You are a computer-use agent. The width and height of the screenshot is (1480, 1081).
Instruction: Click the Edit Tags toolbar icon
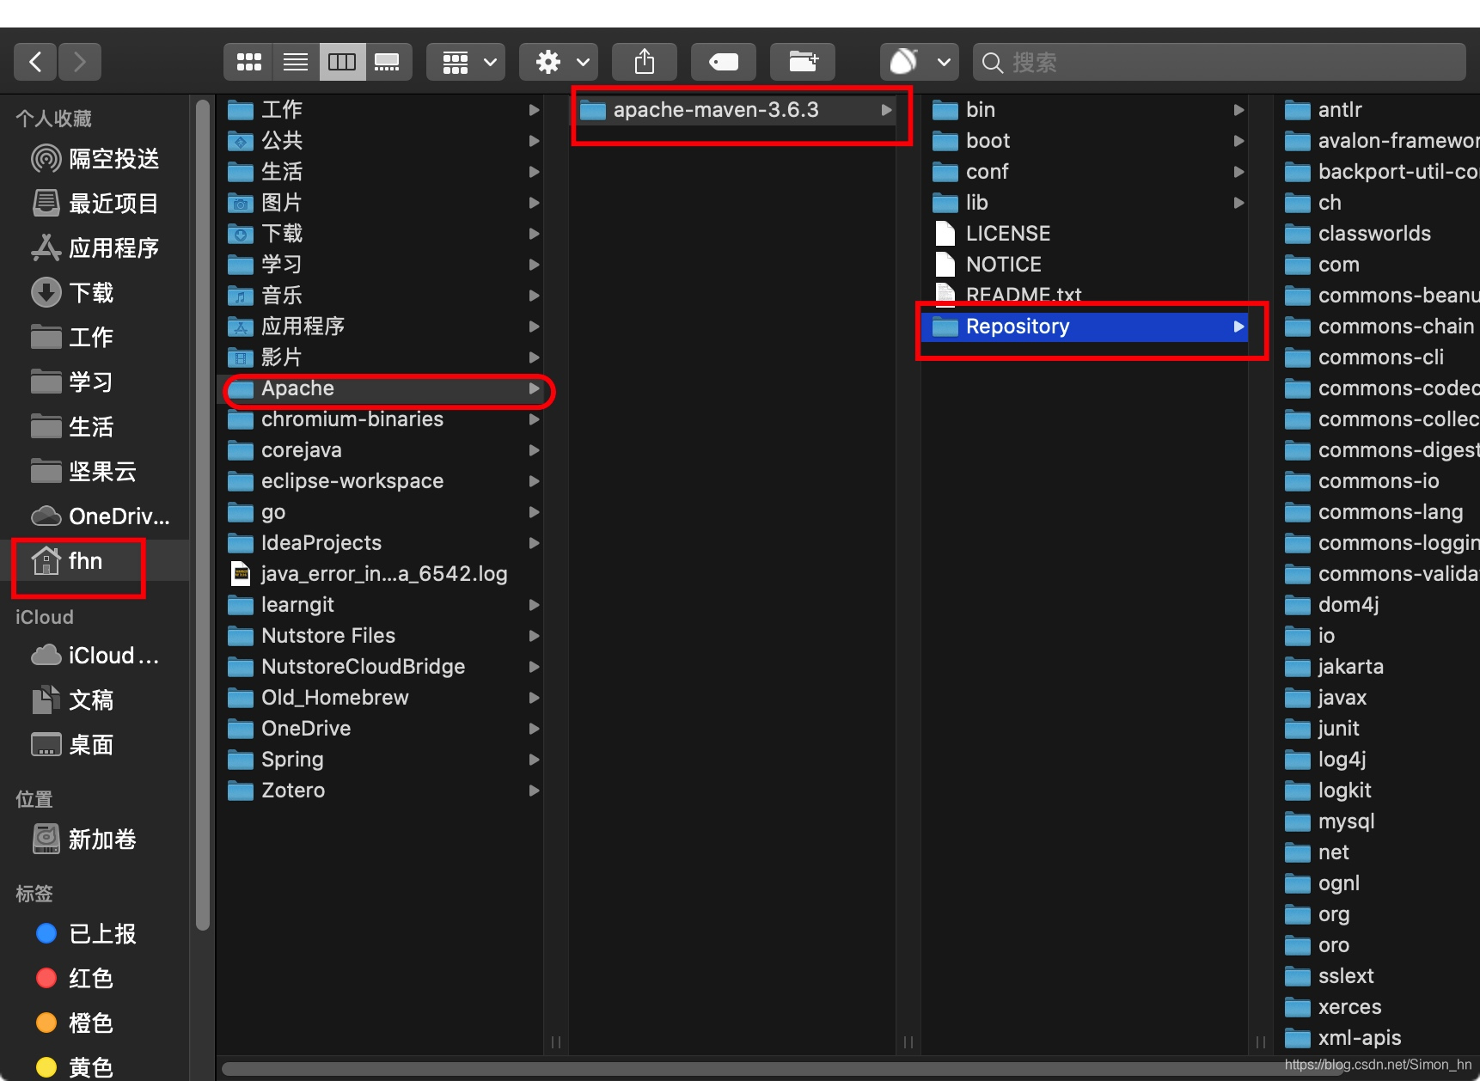tap(724, 62)
